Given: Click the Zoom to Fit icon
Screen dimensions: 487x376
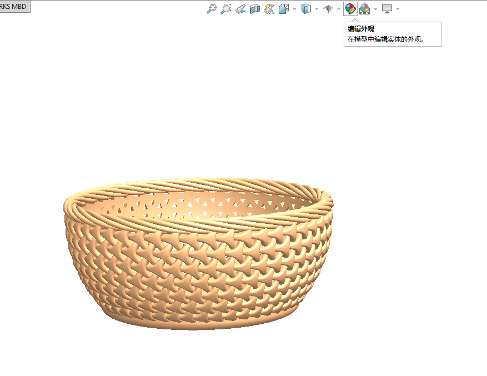Looking at the screenshot, I should pos(212,9).
